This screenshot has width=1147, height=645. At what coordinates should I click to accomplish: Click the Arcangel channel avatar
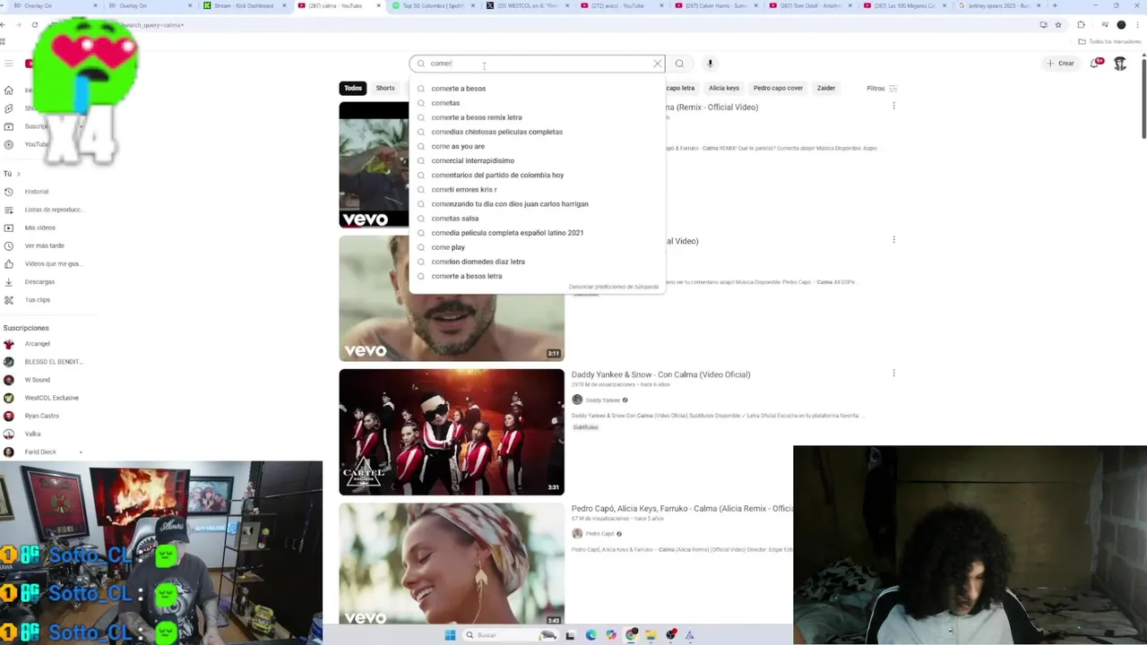8,344
